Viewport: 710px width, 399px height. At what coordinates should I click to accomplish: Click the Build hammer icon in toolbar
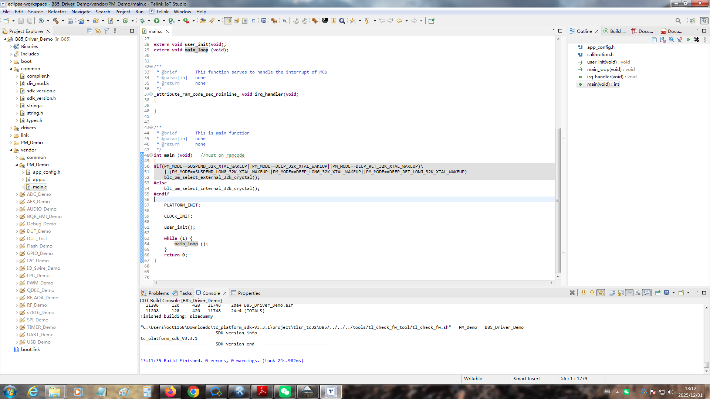click(56, 21)
